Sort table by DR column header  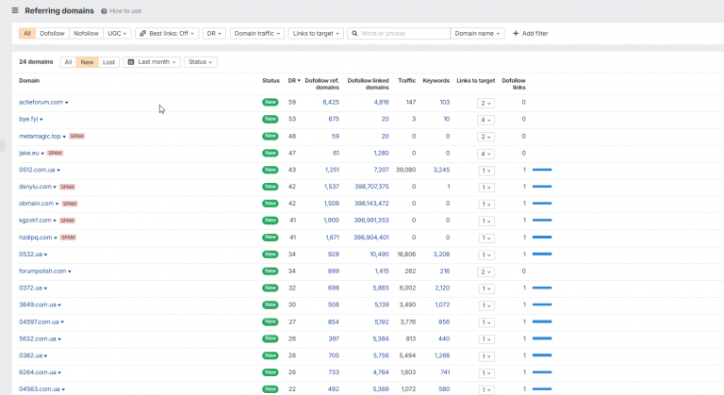[x=294, y=80]
